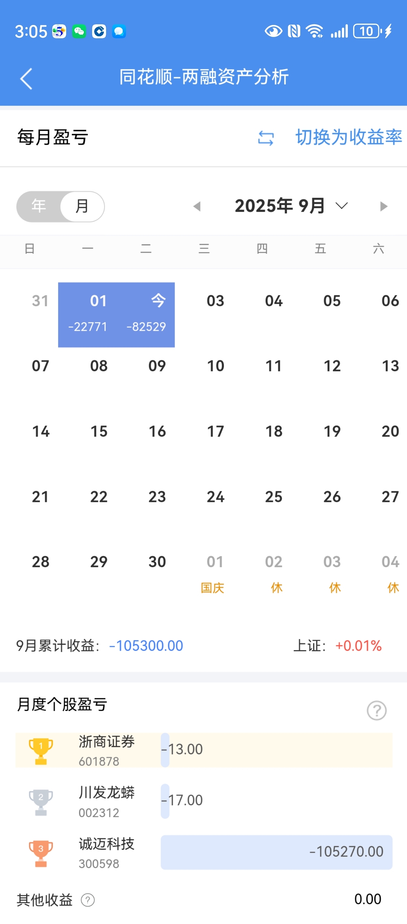Select September 05 in calendar

click(332, 301)
